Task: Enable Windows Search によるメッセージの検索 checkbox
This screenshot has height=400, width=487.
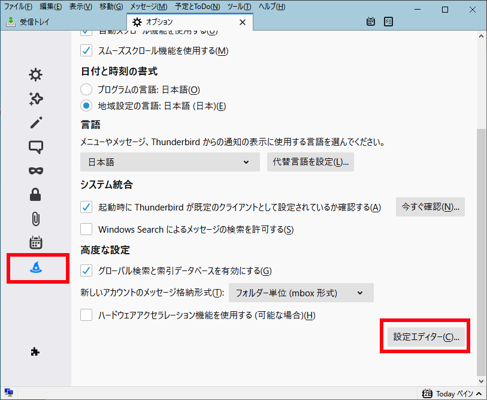Action: pos(86,229)
